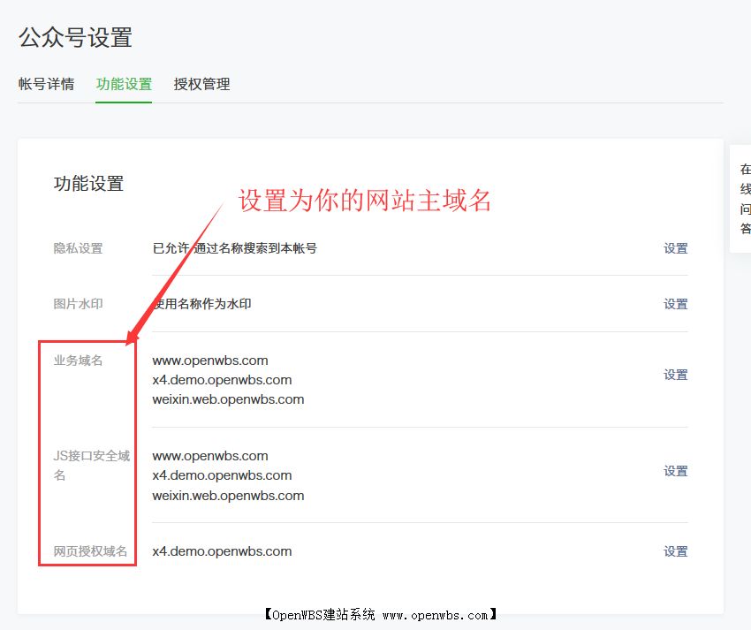Click the text 已允许通过名称搜索到本帐号
The height and width of the screenshot is (630, 751).
pos(232,248)
